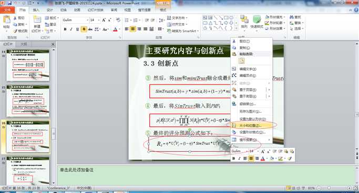This screenshot has height=193, width=359.
Task: Toggle Bold in the mini toolbar
Action: coord(233,158)
